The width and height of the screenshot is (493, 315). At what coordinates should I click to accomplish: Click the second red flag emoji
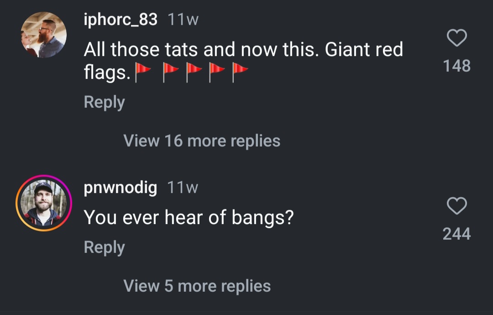coord(171,72)
